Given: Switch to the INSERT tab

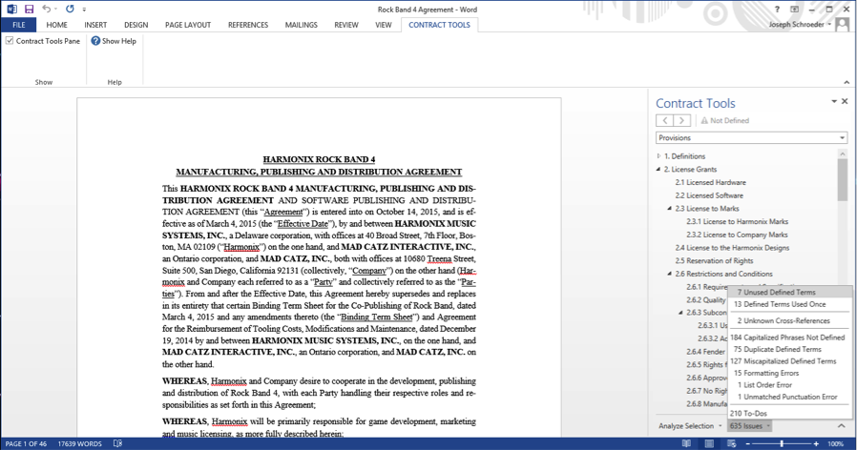Looking at the screenshot, I should [95, 25].
